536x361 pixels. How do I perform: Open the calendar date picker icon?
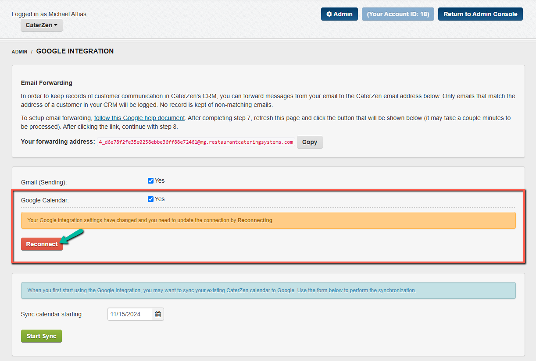[158, 314]
